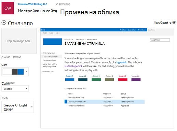The height and width of the screenshot is (131, 177).
Task: Click First menu item in preview sidebar
Action: pyautogui.click(x=49, y=53)
